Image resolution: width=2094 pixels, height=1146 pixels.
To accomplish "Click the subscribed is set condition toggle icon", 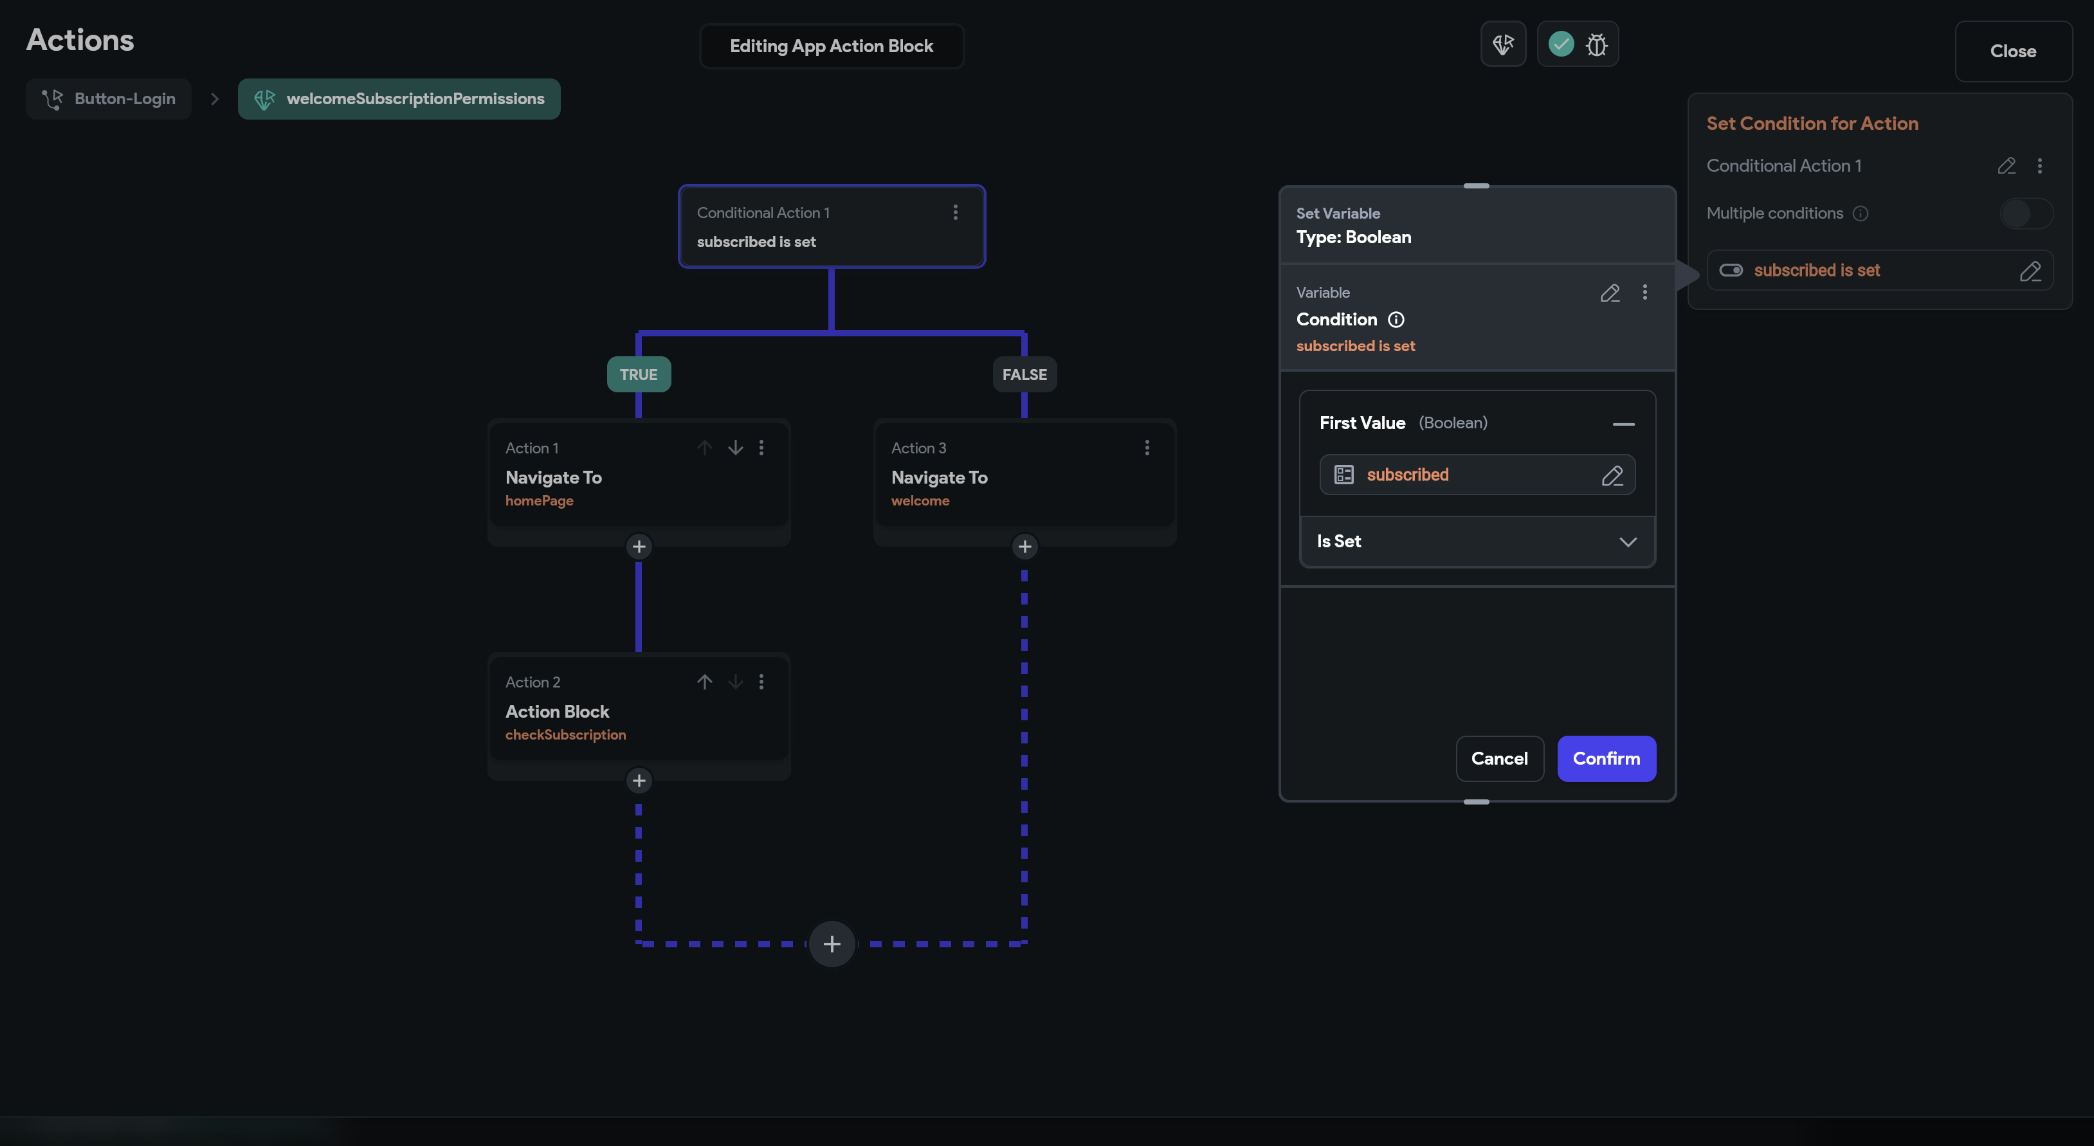I will pyautogui.click(x=1731, y=271).
